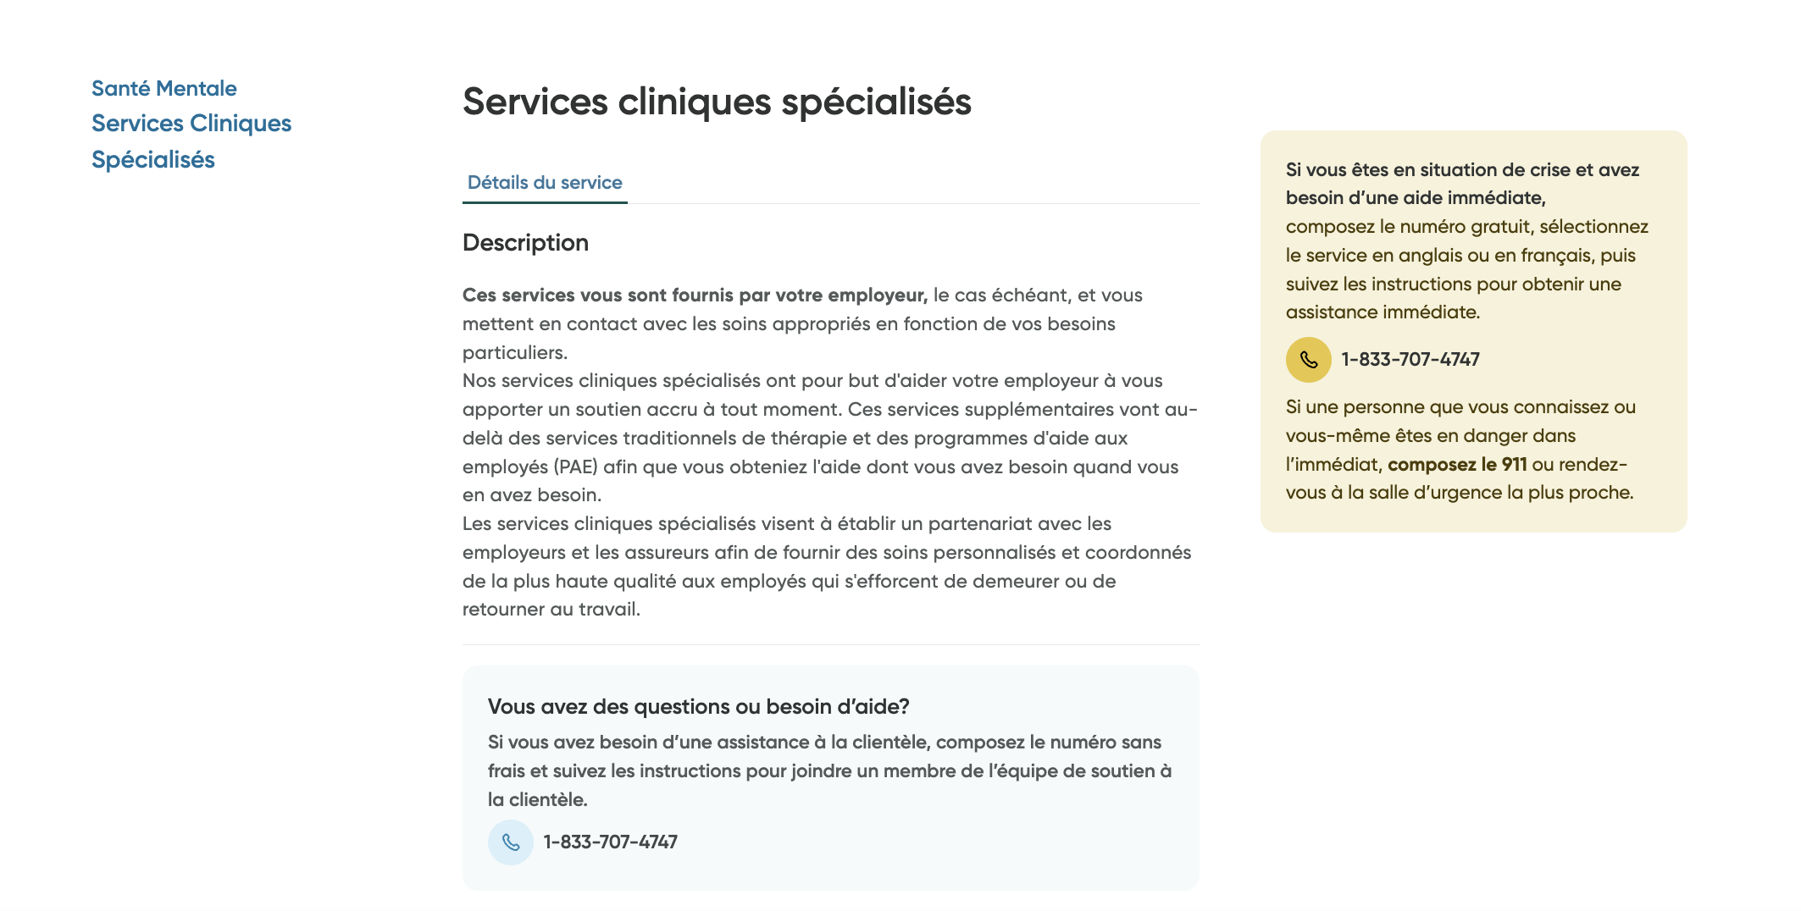Open the Santé Mentale sidebar link
Viewport: 1801px width, 911px height.
[x=163, y=87]
